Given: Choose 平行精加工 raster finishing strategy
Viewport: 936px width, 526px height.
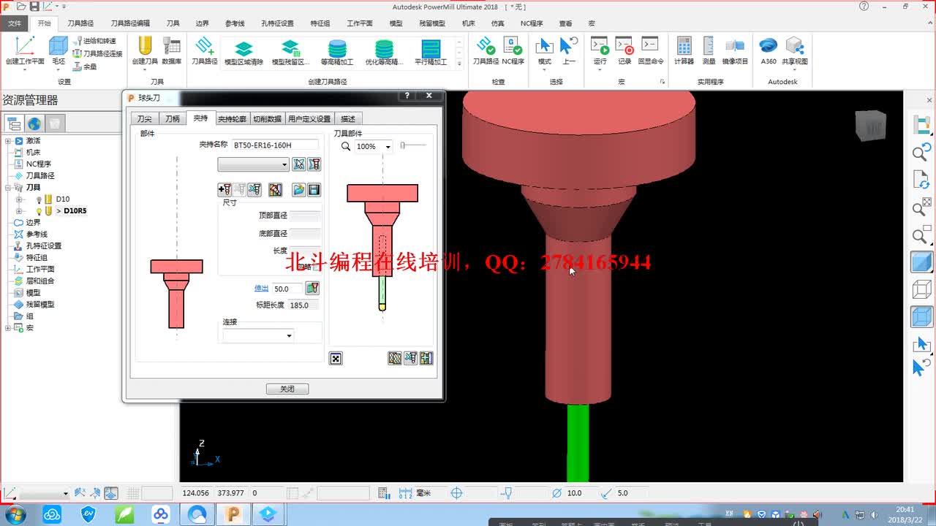Looking at the screenshot, I should [431, 53].
